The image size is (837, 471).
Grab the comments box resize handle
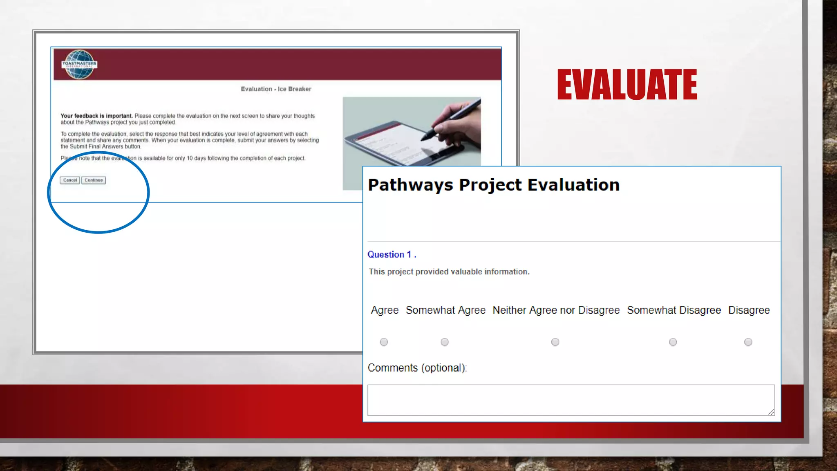tap(771, 412)
